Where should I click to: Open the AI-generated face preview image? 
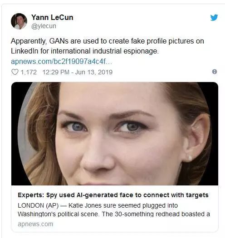(115, 134)
